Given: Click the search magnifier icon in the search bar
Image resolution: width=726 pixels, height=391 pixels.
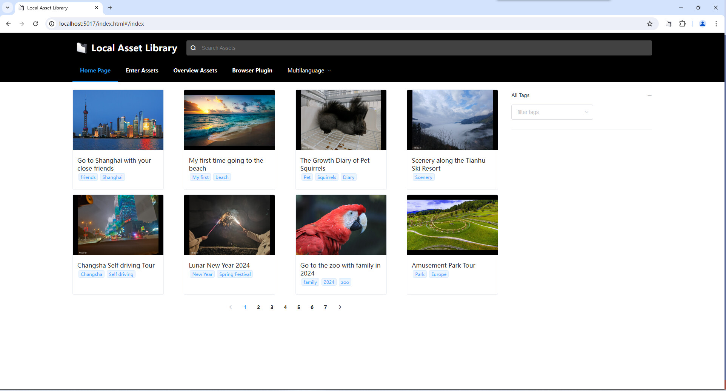Looking at the screenshot, I should point(193,48).
